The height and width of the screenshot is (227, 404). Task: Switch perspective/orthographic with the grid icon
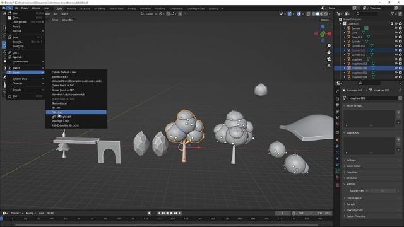(x=329, y=66)
